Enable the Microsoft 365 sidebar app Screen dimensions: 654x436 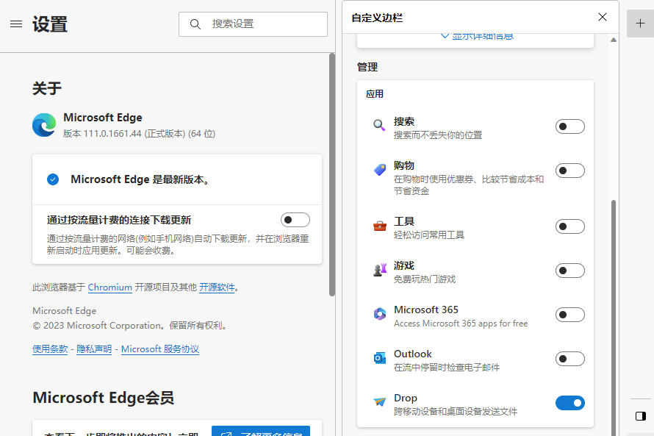tap(569, 315)
